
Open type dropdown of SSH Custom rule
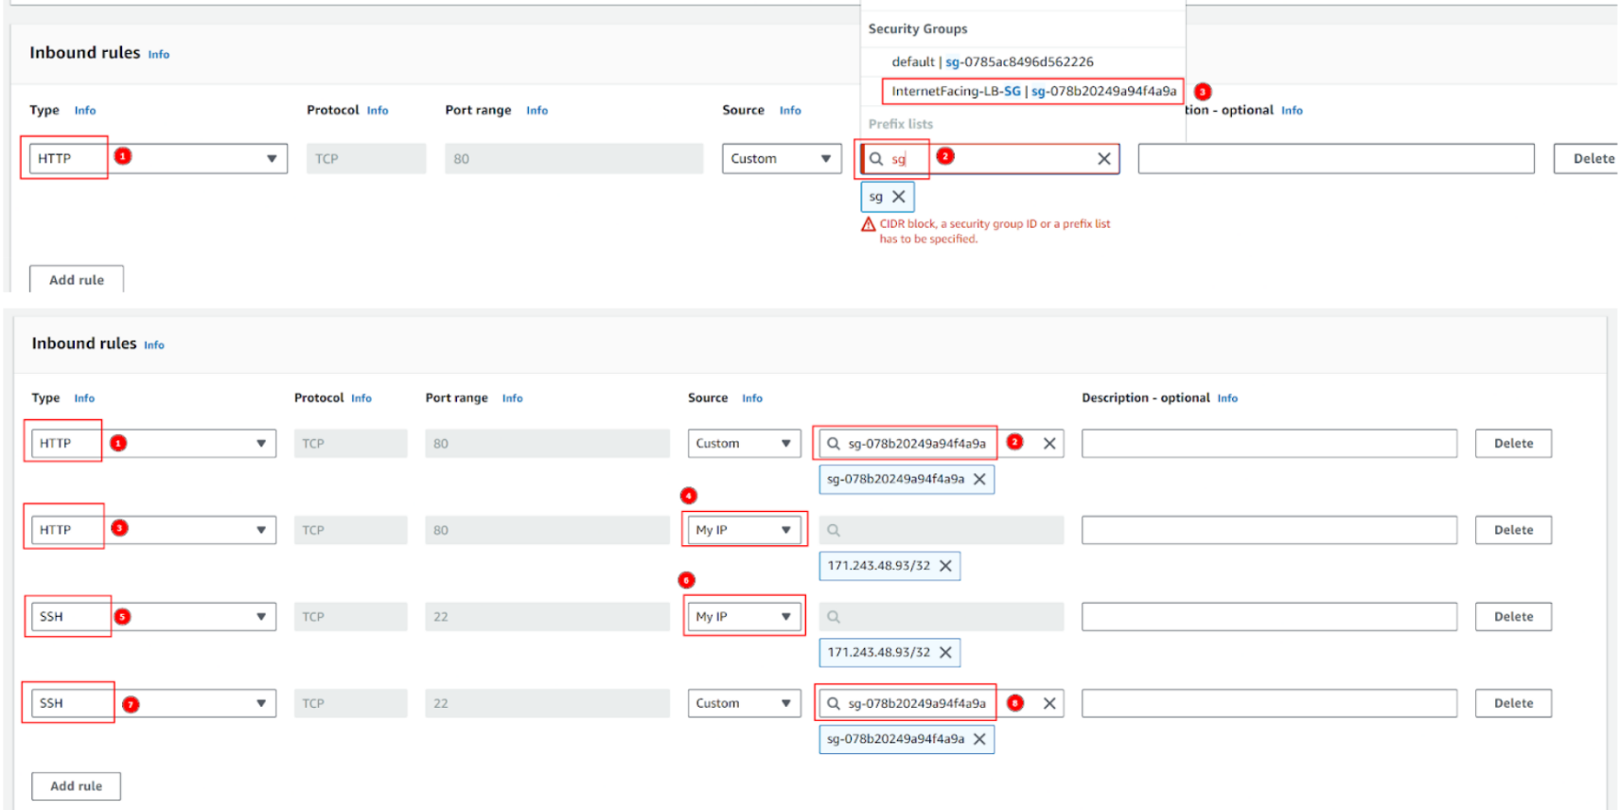[x=153, y=703]
